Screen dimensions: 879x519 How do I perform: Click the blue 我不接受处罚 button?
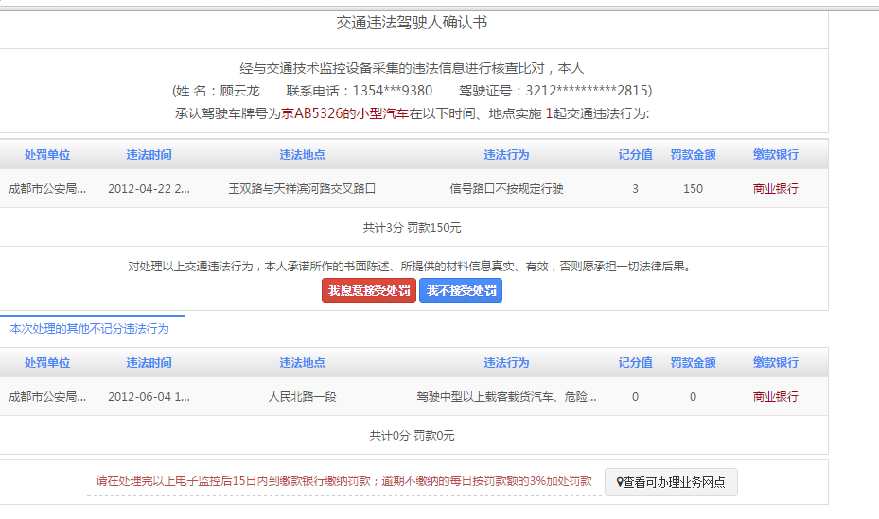coord(461,290)
